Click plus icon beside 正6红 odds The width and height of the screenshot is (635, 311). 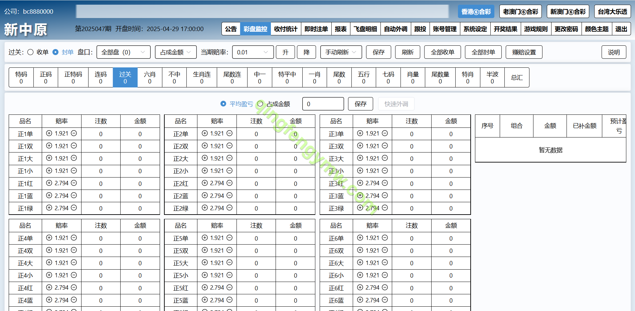click(x=360, y=287)
